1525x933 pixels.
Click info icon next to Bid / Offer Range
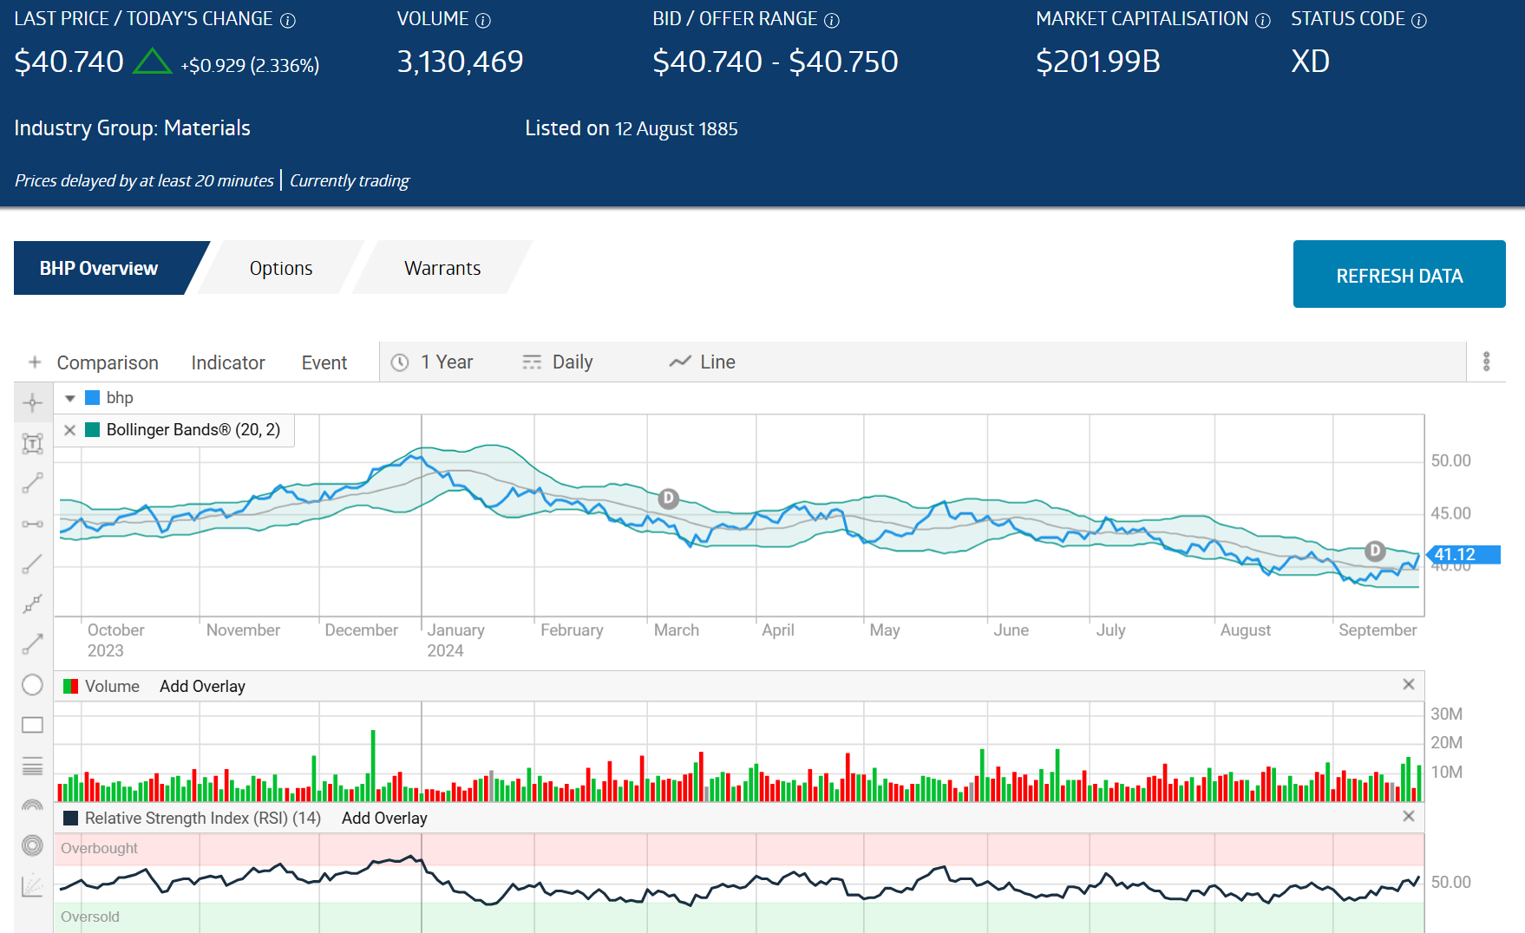832,20
